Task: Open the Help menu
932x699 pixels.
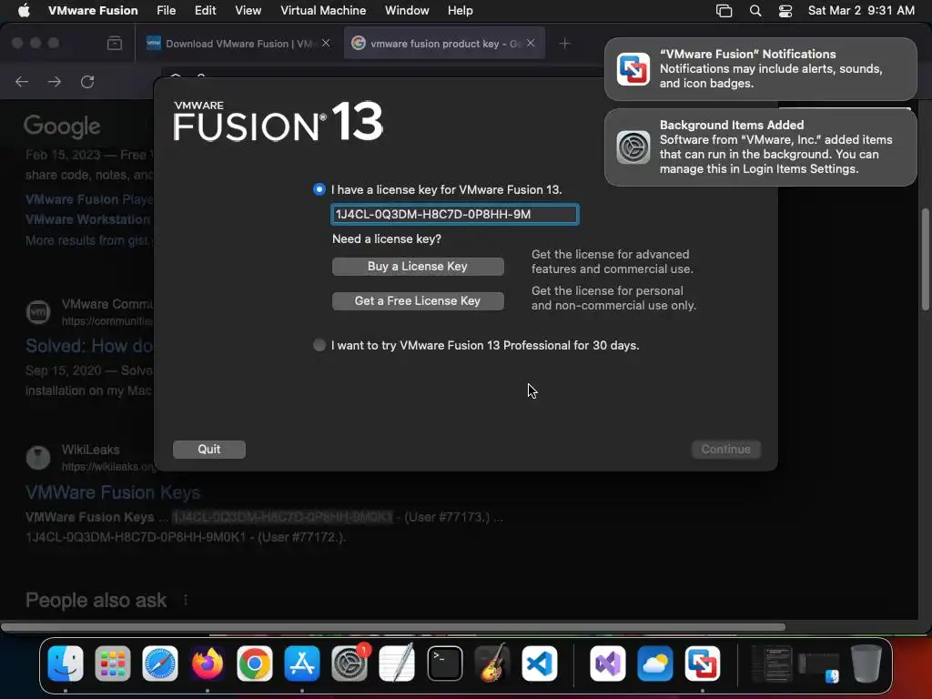Action: coord(460,10)
